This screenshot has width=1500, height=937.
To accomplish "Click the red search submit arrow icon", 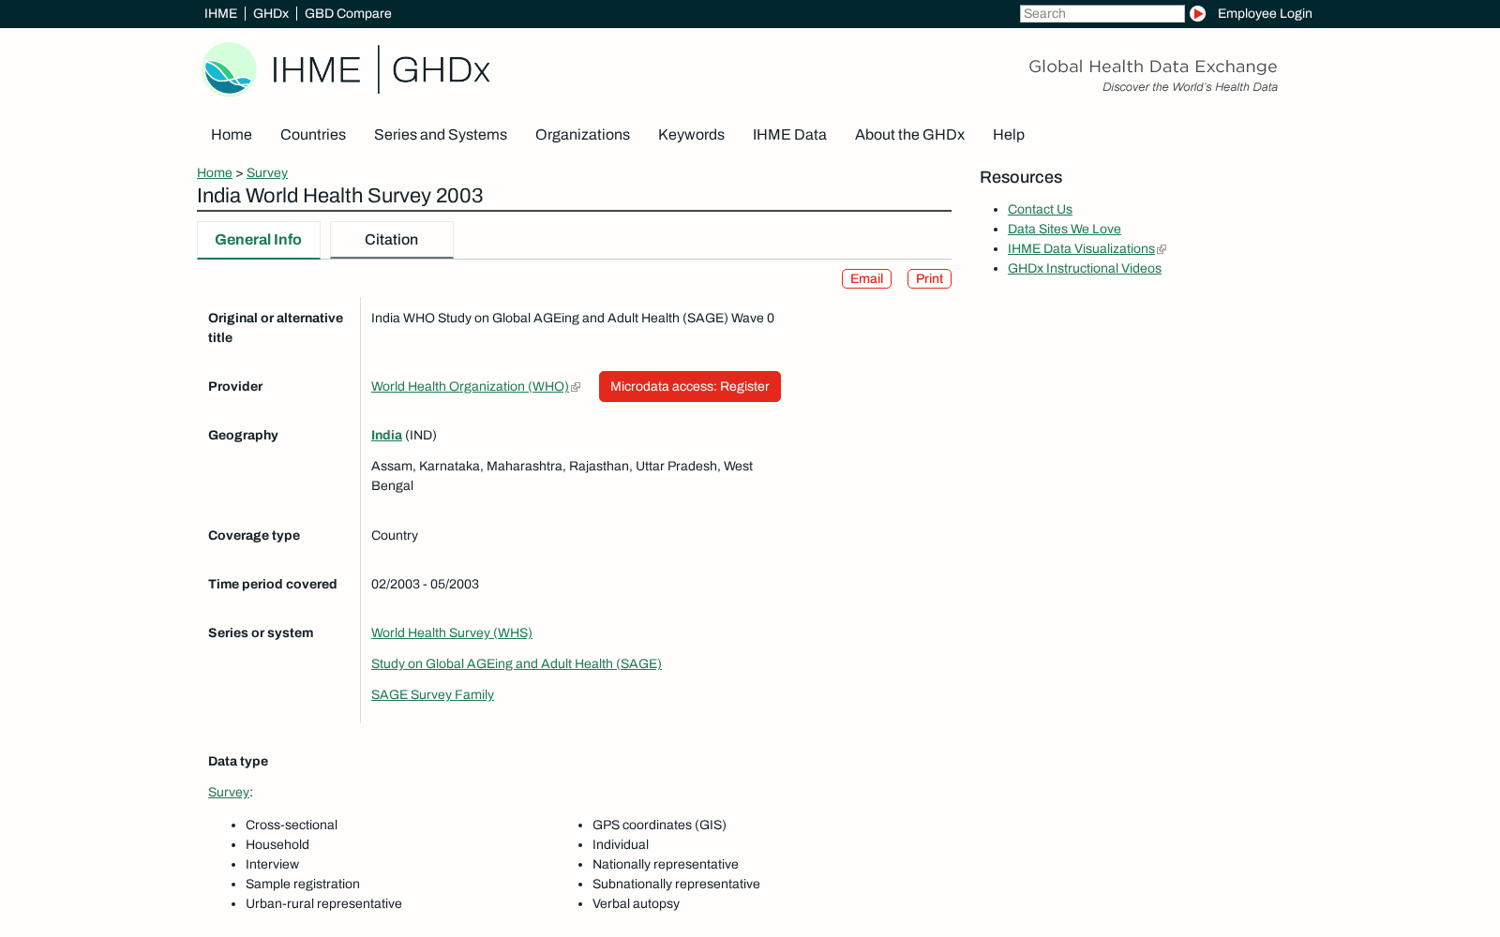I will [1197, 13].
